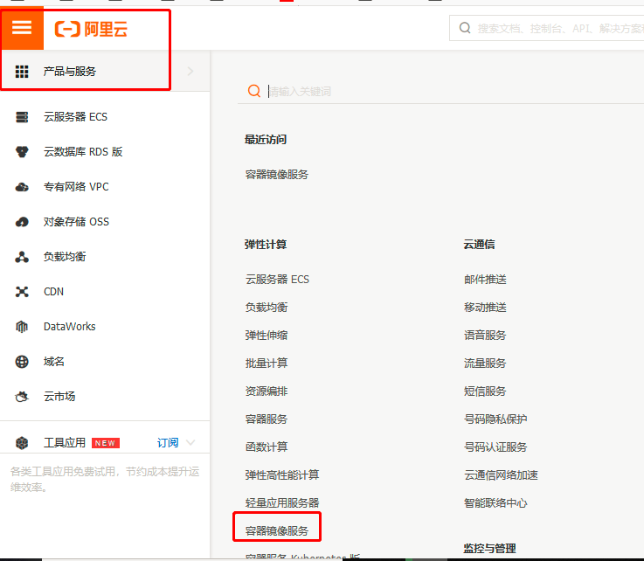The image size is (644, 561).
Task: Open 流量服务 product link
Action: click(486, 364)
